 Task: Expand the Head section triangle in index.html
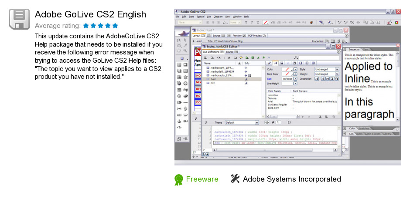[x=194, y=41]
